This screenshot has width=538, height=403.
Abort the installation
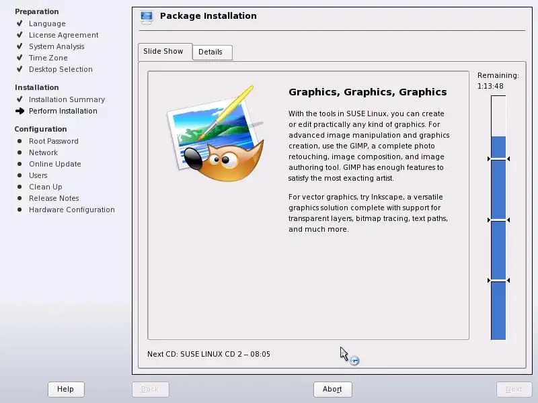point(332,390)
